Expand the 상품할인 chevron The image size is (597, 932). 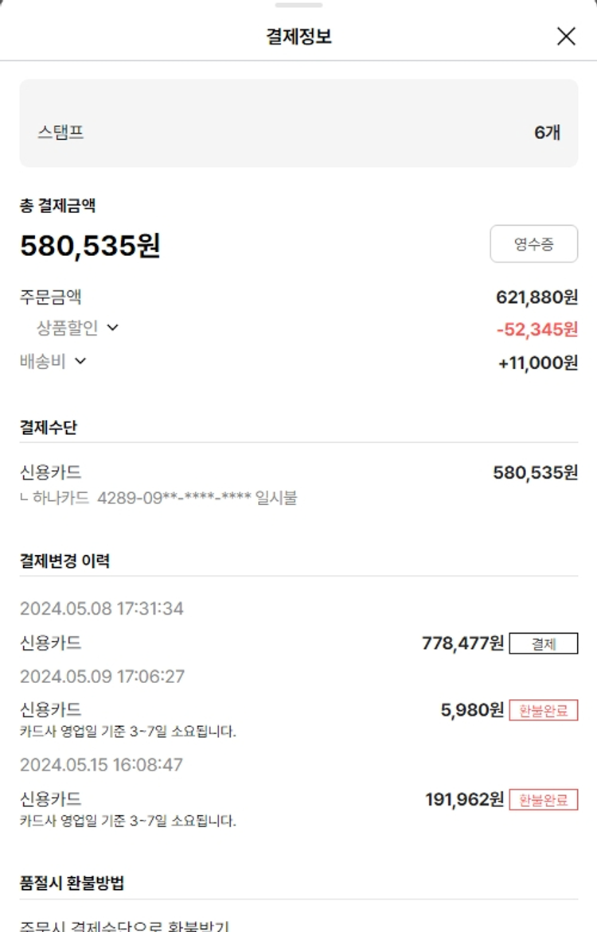(112, 328)
